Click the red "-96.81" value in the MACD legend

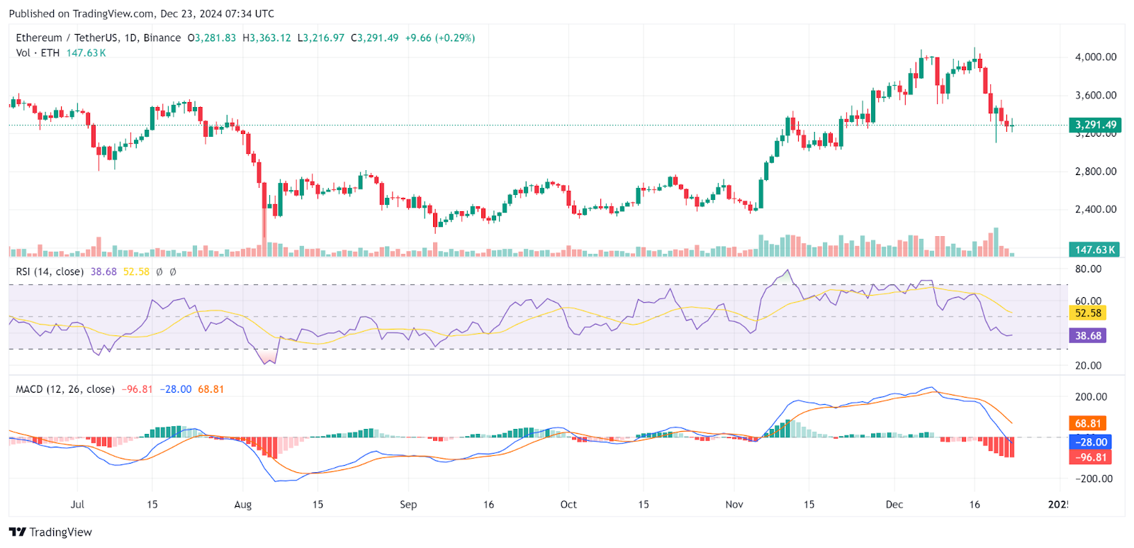(137, 389)
